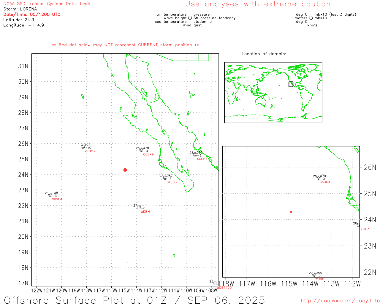Click pressure value '108' at VRVC4
This screenshot has width=380, height=304.
[55, 193]
